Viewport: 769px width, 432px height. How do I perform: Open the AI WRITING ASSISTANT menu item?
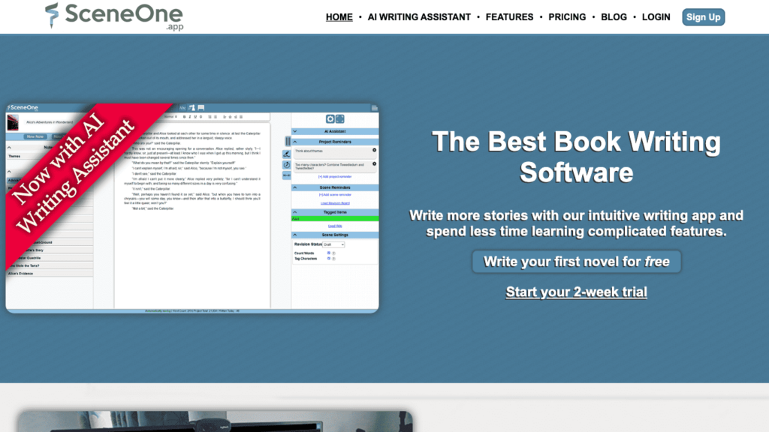[x=419, y=16]
